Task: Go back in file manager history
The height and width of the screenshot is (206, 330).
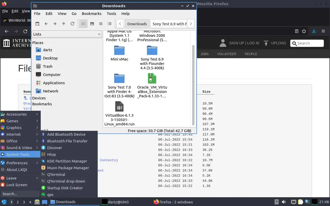Action: click(46, 24)
